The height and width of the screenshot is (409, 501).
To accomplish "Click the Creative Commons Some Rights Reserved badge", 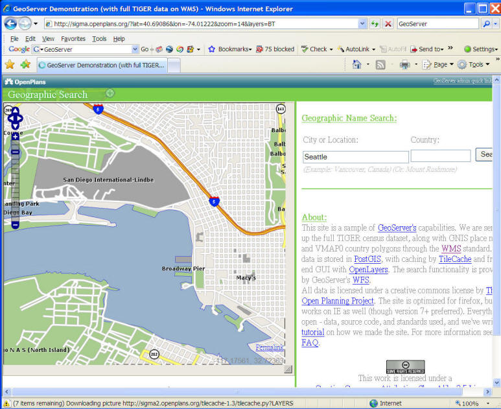I will coord(406,367).
